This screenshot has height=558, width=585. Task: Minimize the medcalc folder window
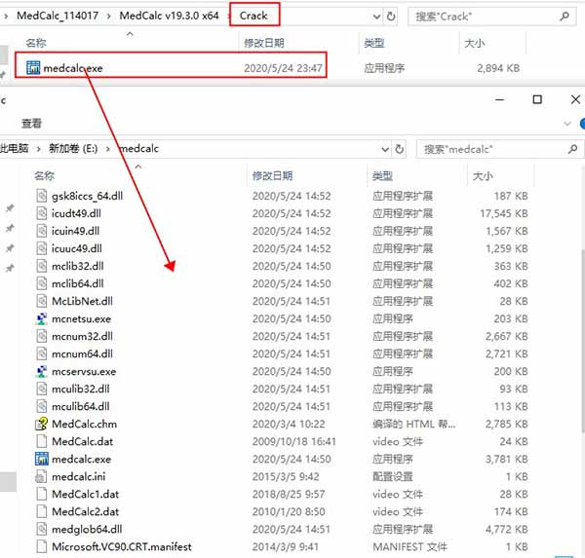click(499, 99)
